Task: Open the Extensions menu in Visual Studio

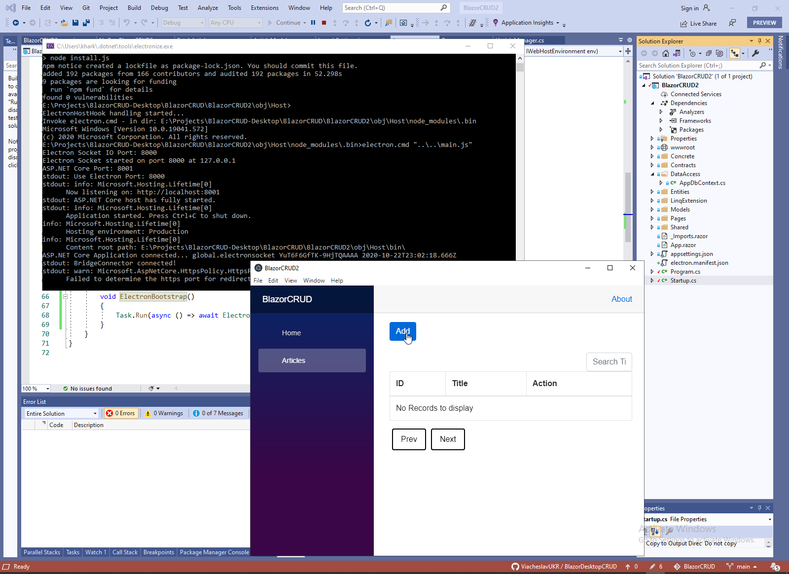Action: pos(265,8)
